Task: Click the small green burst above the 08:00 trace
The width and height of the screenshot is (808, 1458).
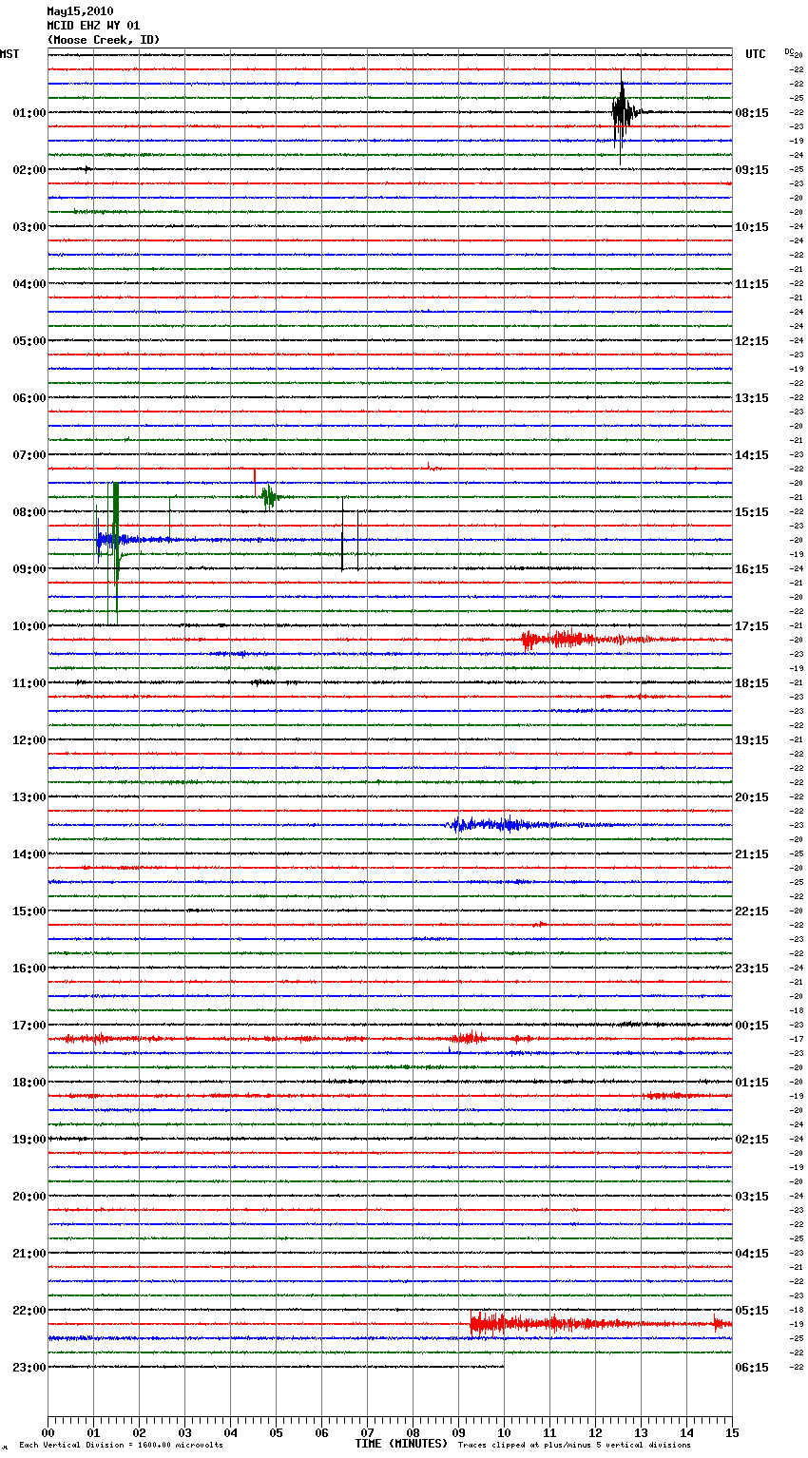Action: pyautogui.click(x=270, y=496)
